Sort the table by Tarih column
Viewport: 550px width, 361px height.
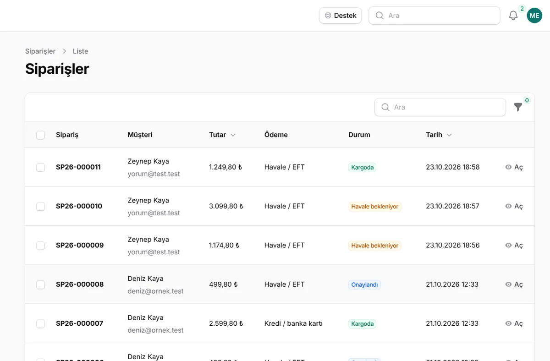point(439,135)
